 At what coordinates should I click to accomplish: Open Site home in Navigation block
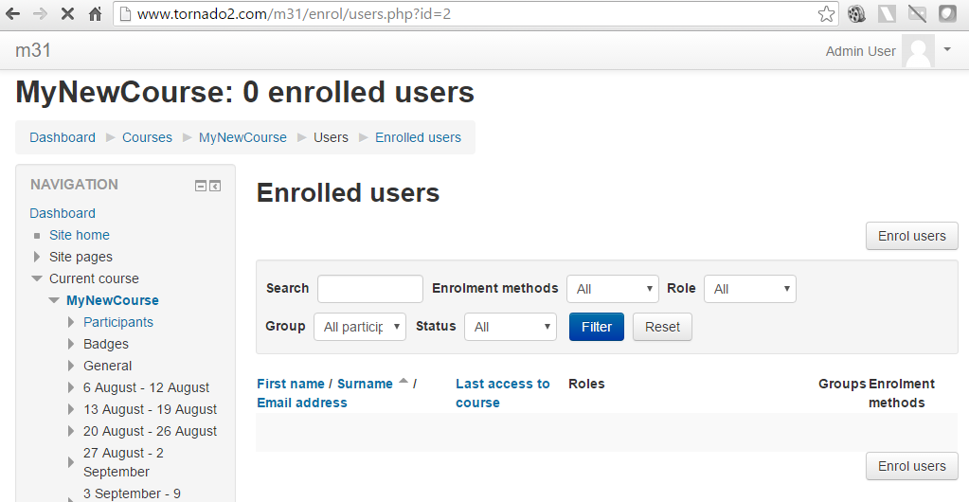click(x=80, y=235)
